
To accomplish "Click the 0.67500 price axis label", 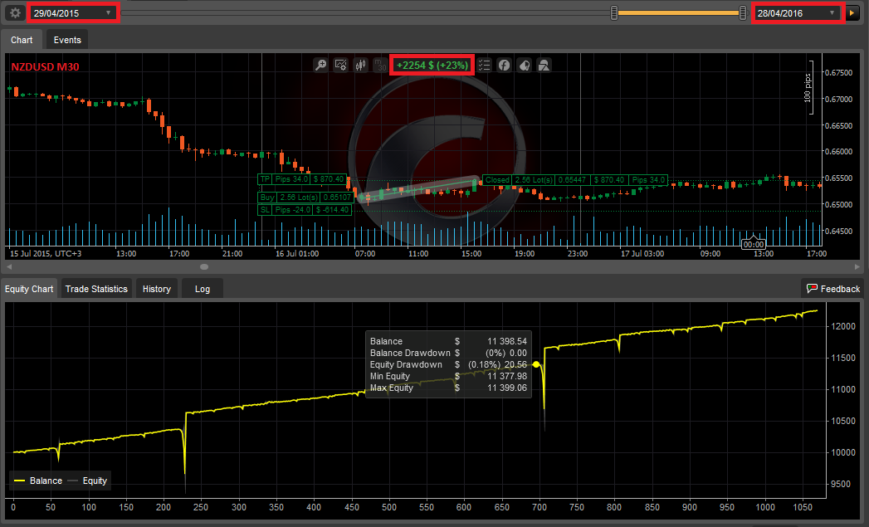I will coord(838,73).
